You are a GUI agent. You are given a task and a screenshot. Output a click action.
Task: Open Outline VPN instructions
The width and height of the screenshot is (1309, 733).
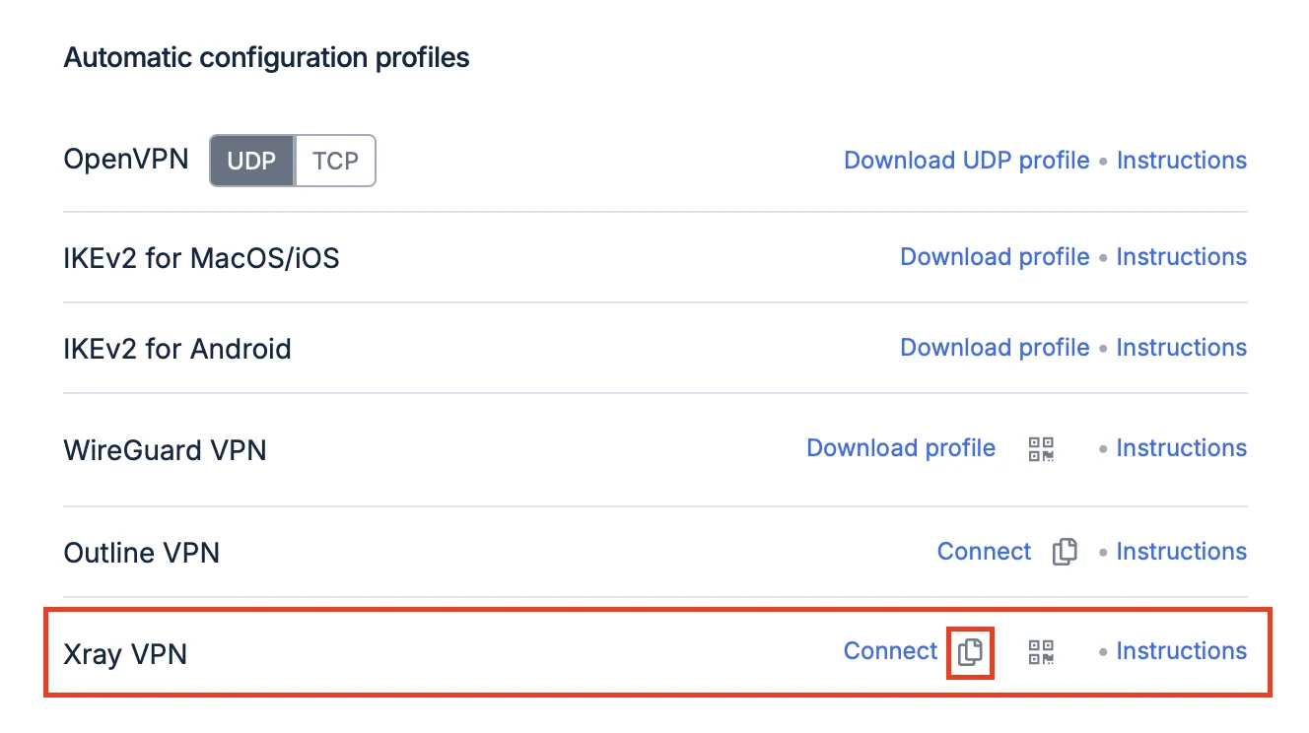coord(1181,552)
